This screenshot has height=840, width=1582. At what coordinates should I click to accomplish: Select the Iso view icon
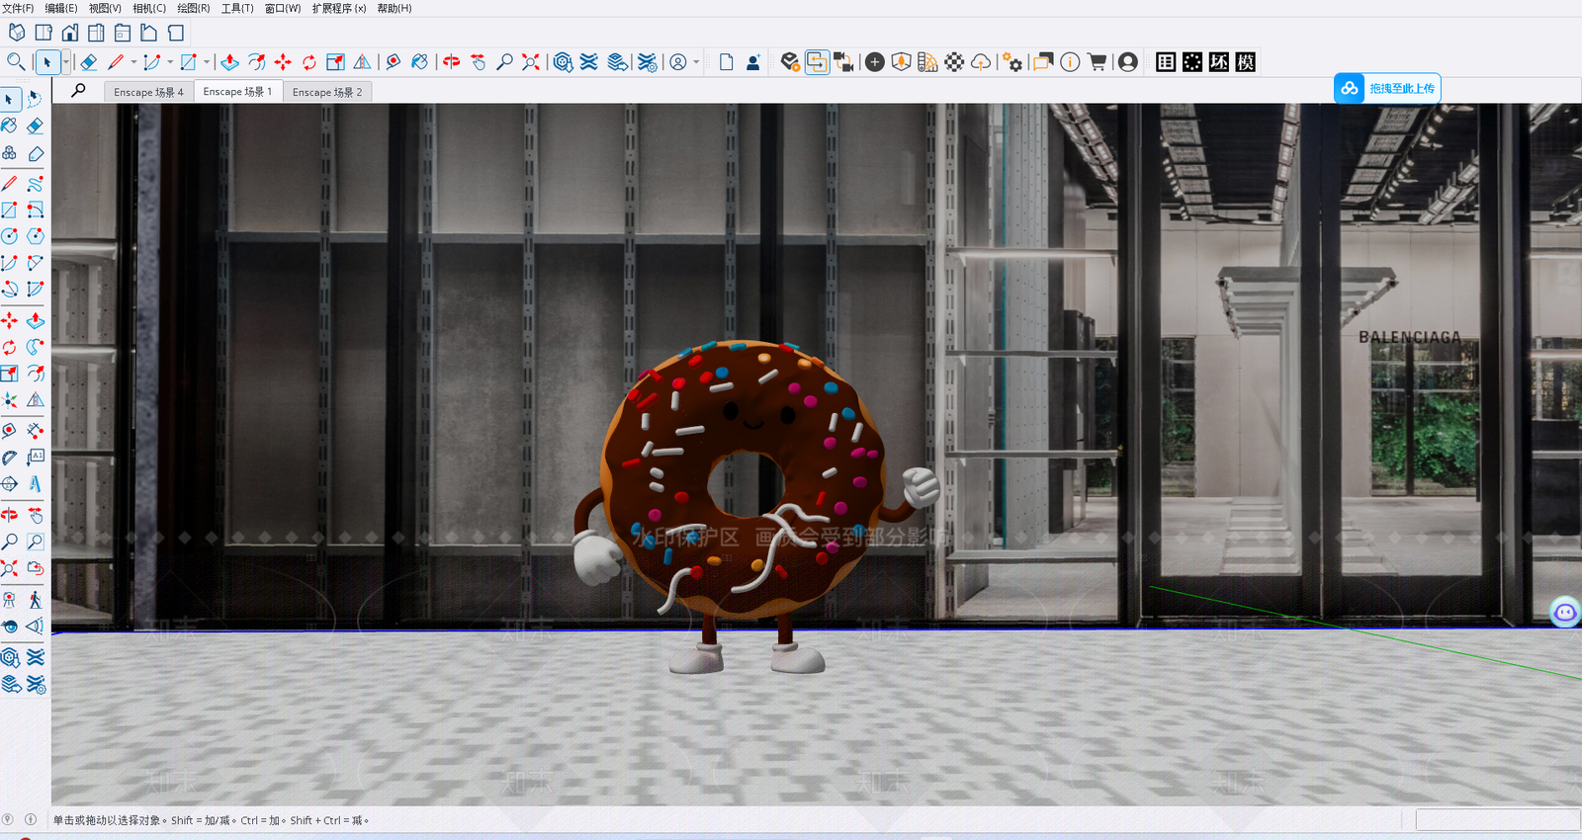[17, 33]
